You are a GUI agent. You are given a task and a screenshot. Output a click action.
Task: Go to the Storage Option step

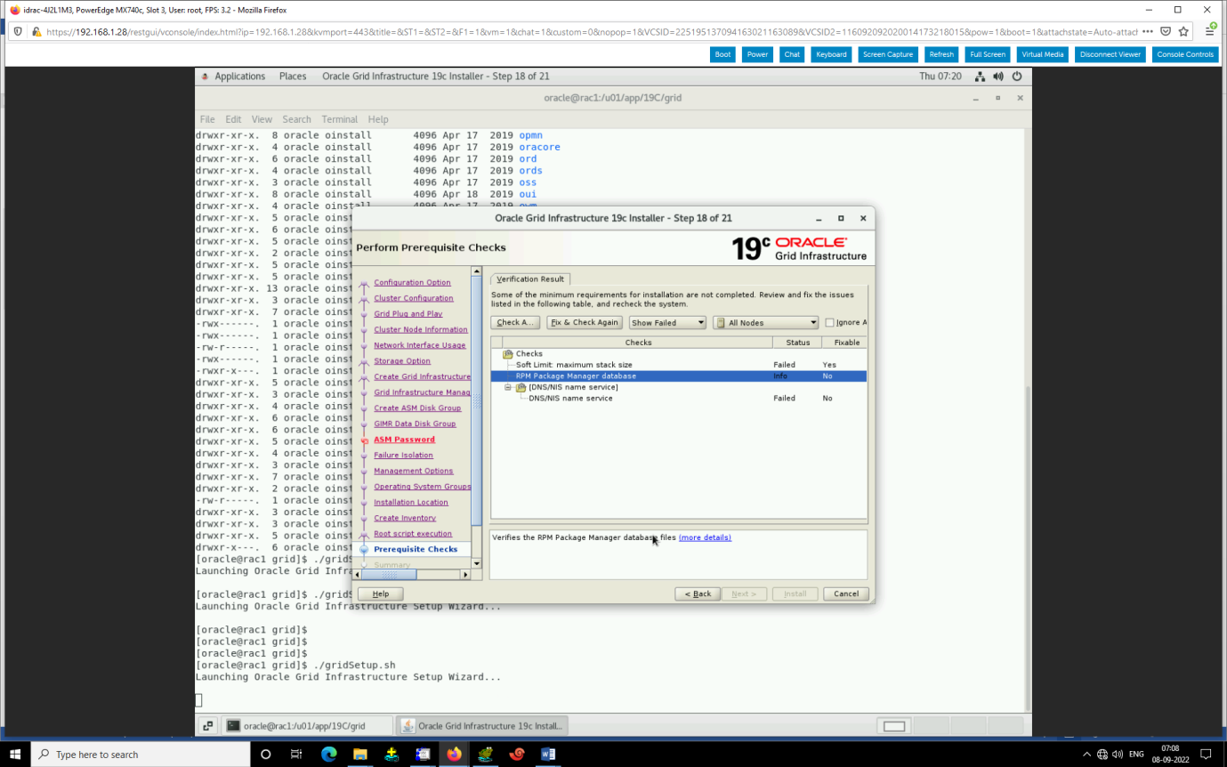click(x=401, y=361)
